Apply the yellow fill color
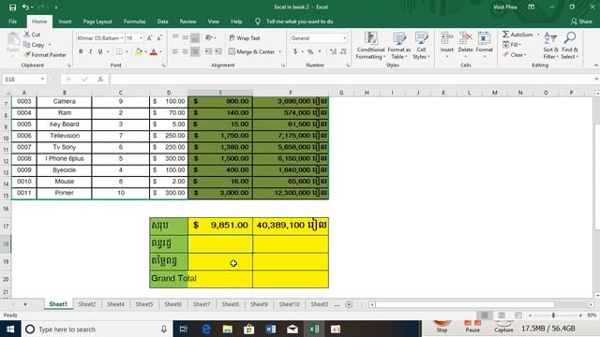This screenshot has width=600, height=337. click(139, 51)
